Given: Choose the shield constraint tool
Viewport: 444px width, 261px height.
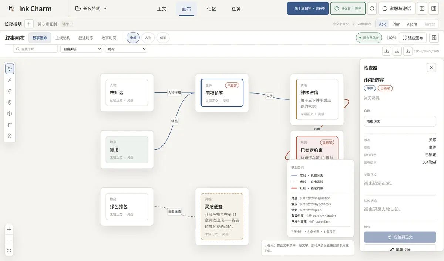Looking at the screenshot, I should pyautogui.click(x=10, y=136).
